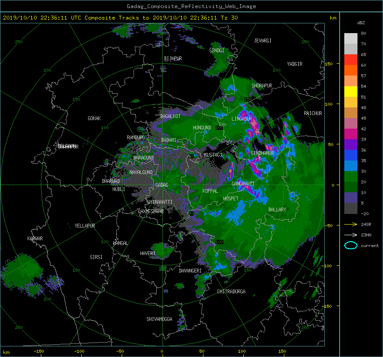
Task: Click the 'current' legend label
Action: [x=370, y=246]
